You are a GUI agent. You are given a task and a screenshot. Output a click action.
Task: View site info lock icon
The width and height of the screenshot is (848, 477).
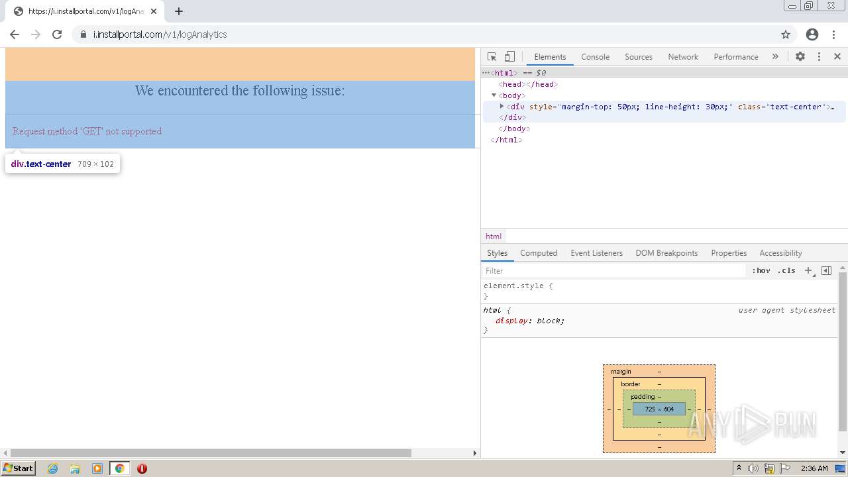[x=83, y=34]
